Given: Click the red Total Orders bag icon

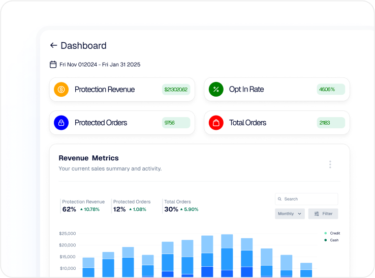Looking at the screenshot, I should (x=216, y=123).
